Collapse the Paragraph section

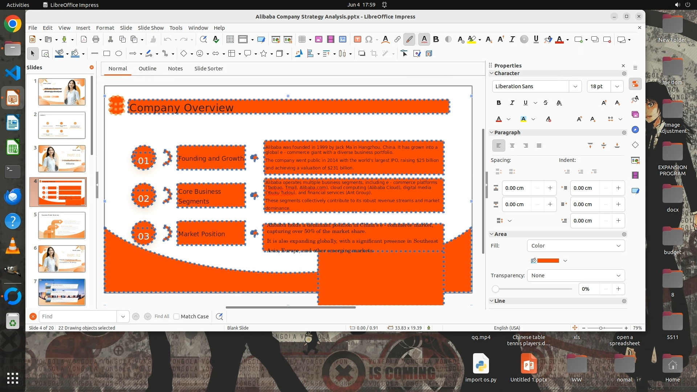492,132
